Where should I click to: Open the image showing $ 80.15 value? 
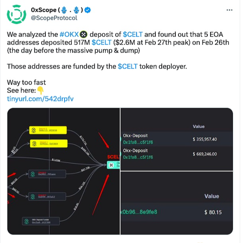pyautogui.click(x=177, y=203)
